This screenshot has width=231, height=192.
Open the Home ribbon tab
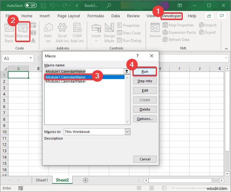tap(27, 16)
